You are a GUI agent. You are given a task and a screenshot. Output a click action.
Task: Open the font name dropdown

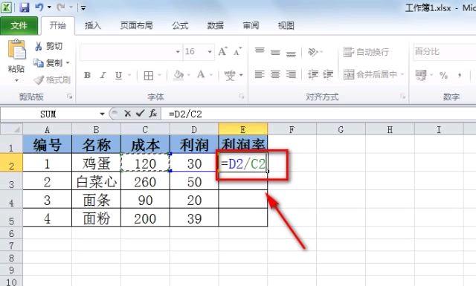click(178, 52)
